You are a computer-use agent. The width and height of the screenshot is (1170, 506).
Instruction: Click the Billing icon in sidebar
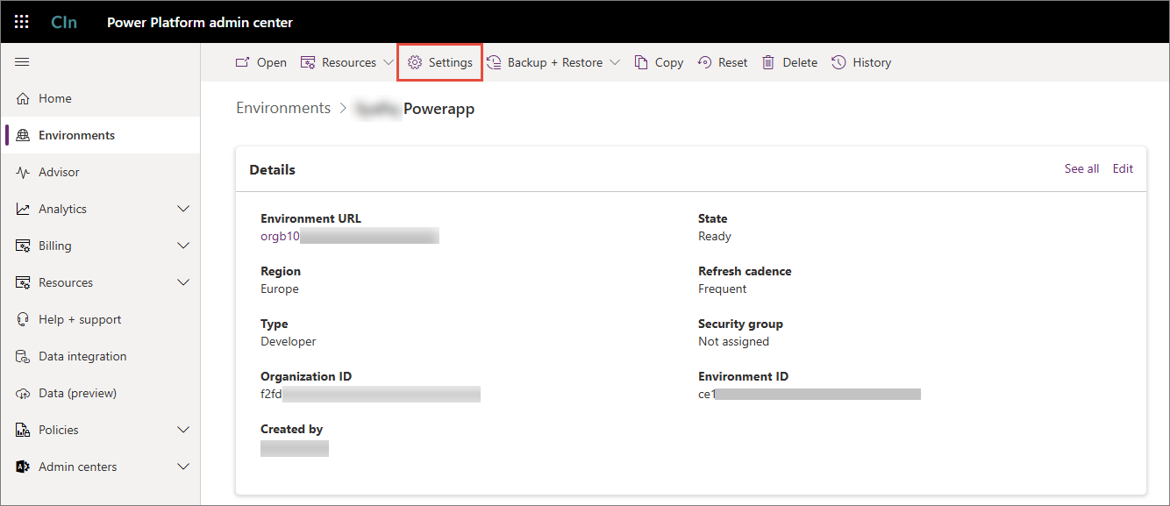(x=23, y=246)
